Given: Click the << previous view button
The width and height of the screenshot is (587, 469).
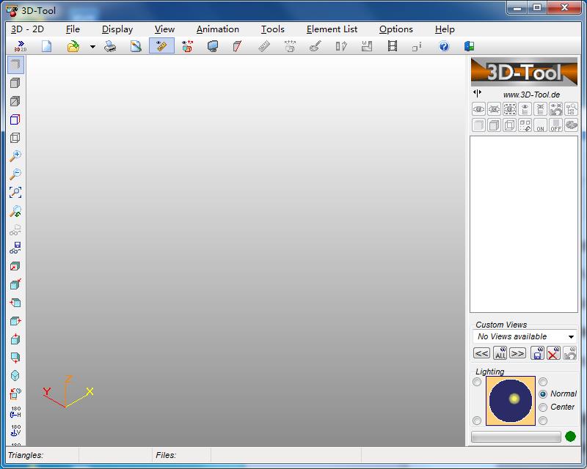Looking at the screenshot, I should click(481, 353).
